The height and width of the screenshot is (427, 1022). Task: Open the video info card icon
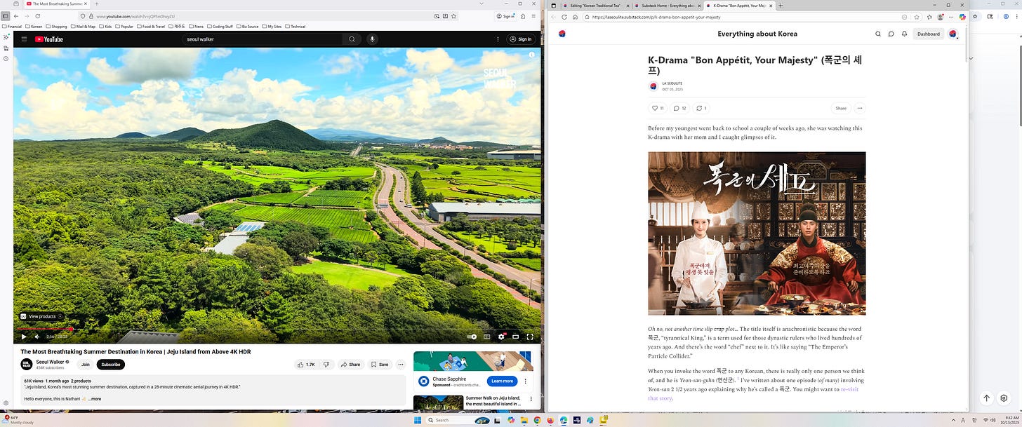click(x=531, y=55)
